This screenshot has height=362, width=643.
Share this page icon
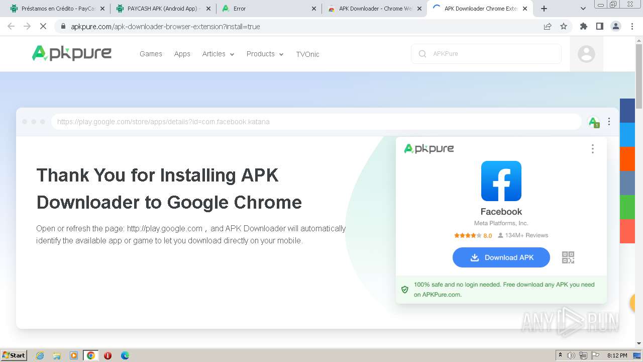548,26
